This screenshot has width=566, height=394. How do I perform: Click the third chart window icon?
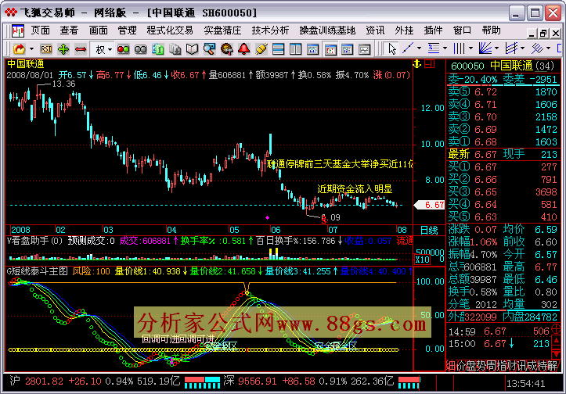pos(348,49)
